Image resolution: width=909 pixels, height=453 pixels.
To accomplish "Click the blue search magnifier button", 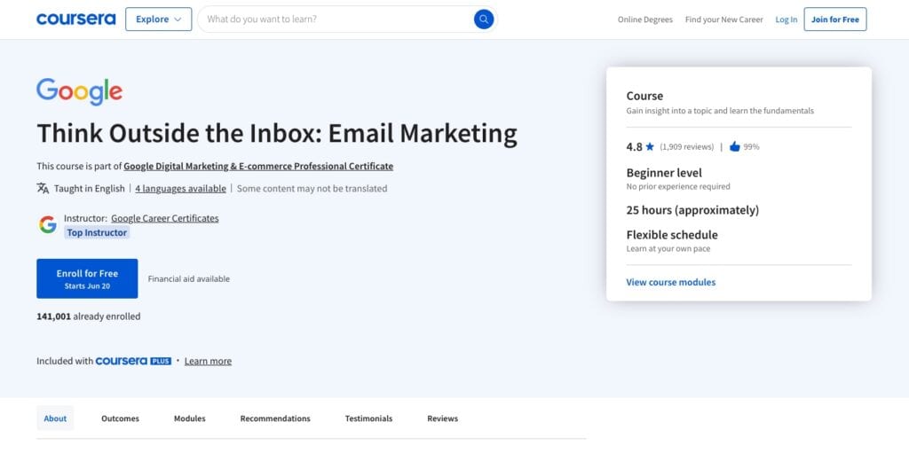I will (x=484, y=20).
